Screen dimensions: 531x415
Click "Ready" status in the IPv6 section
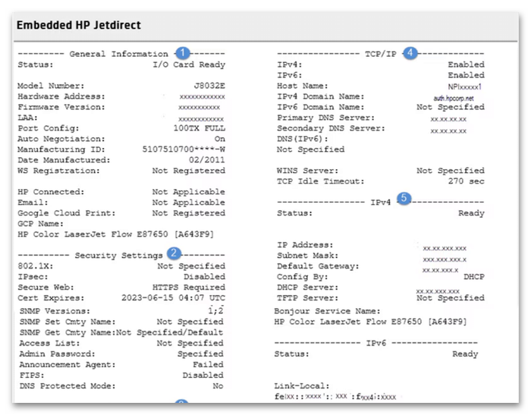(x=465, y=354)
